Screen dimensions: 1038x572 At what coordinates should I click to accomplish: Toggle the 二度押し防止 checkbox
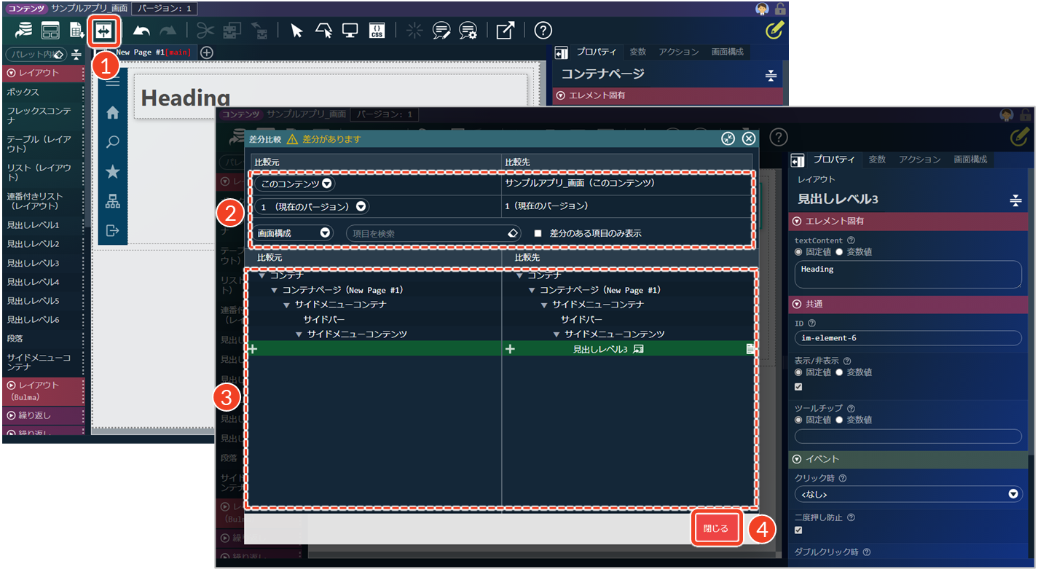(799, 530)
